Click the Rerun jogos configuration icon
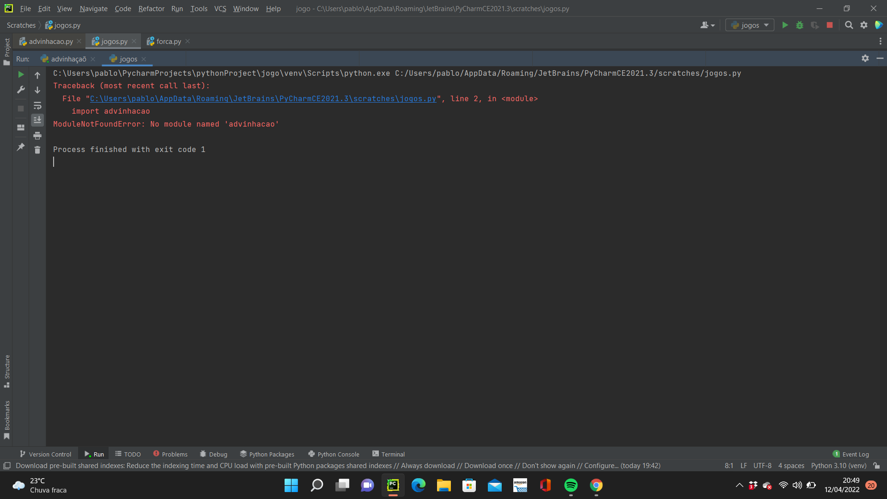Image resolution: width=887 pixels, height=499 pixels. coord(20,74)
